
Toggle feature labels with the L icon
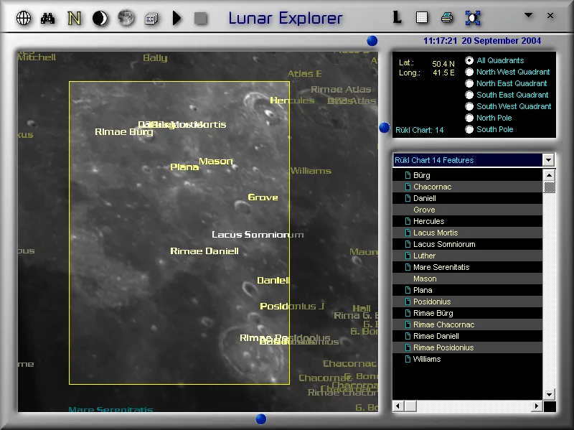[x=397, y=17]
